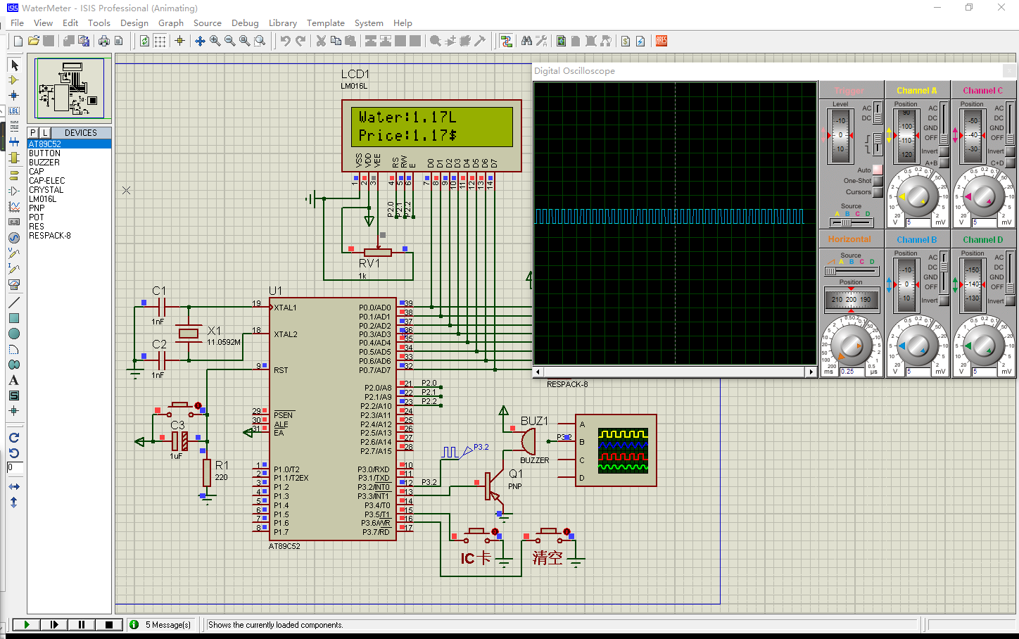Launch ARES netlist transfer

[x=662, y=41]
